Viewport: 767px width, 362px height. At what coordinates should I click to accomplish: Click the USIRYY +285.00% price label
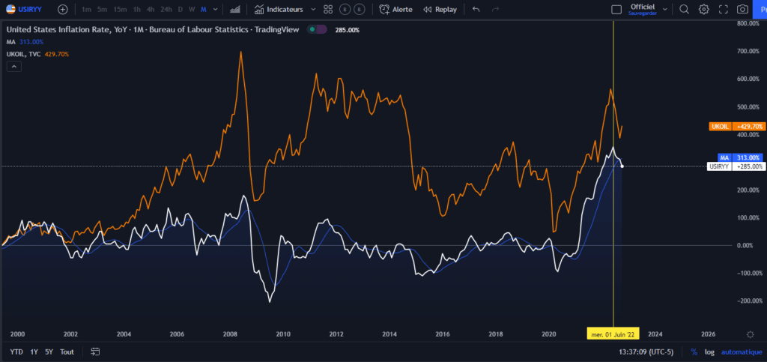pyautogui.click(x=736, y=166)
